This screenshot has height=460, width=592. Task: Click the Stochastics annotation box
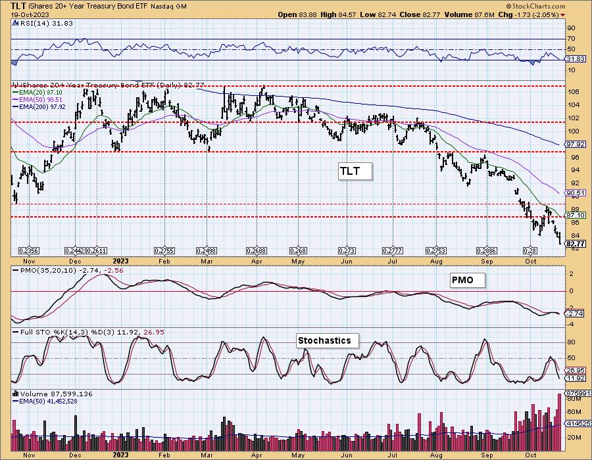click(x=327, y=340)
